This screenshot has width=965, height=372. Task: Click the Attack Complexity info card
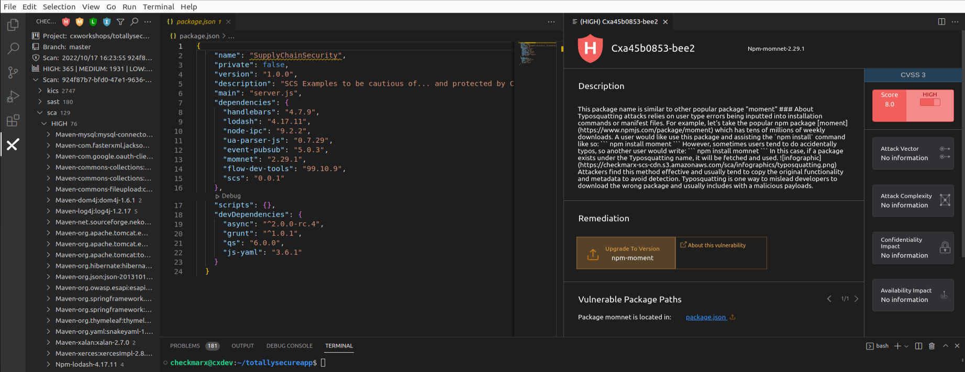coord(913,200)
